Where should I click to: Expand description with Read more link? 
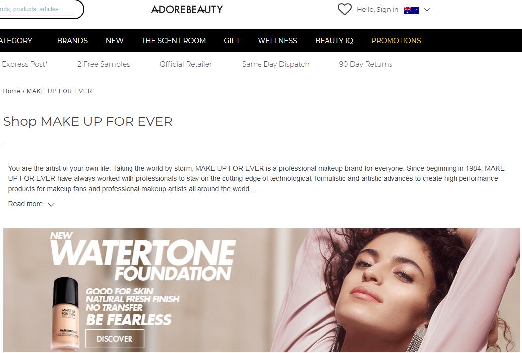25,204
